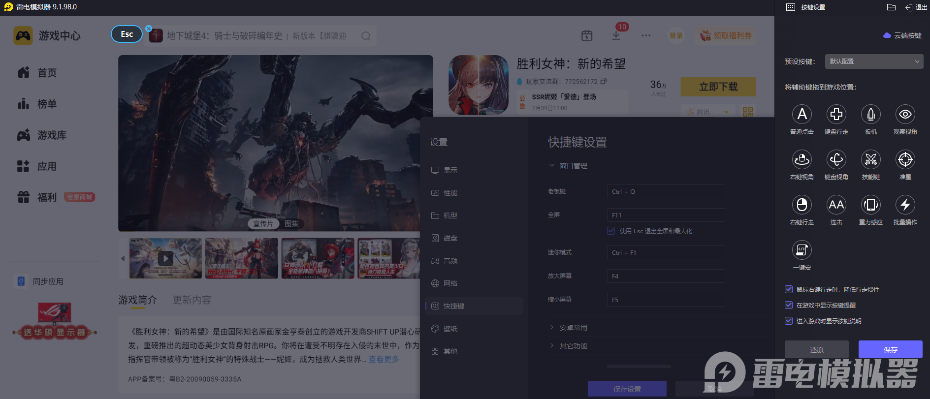Switch to the 性能 settings tab

coord(450,193)
